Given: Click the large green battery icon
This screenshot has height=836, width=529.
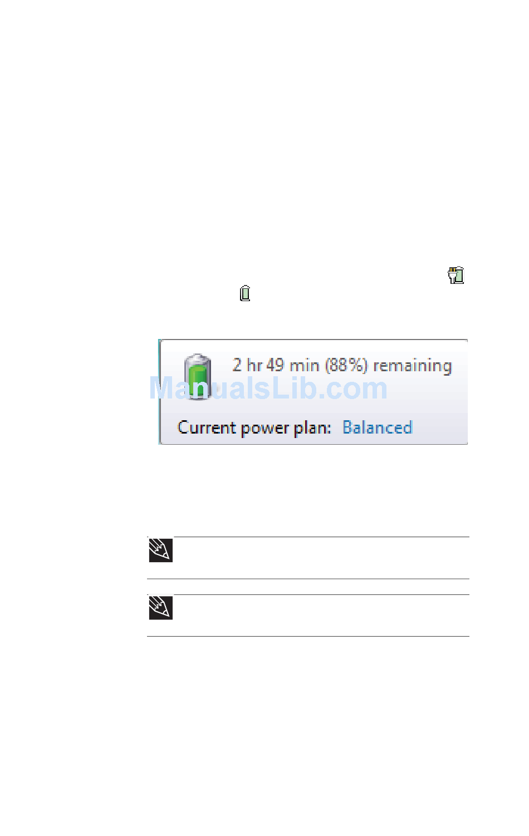Looking at the screenshot, I should point(198,377).
